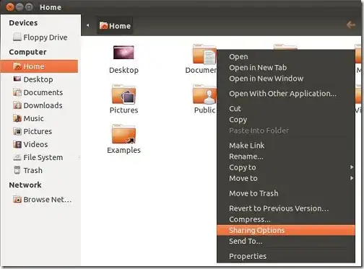Select Compress… from the context menu
Screen dimensions: 364x269
point(286,219)
